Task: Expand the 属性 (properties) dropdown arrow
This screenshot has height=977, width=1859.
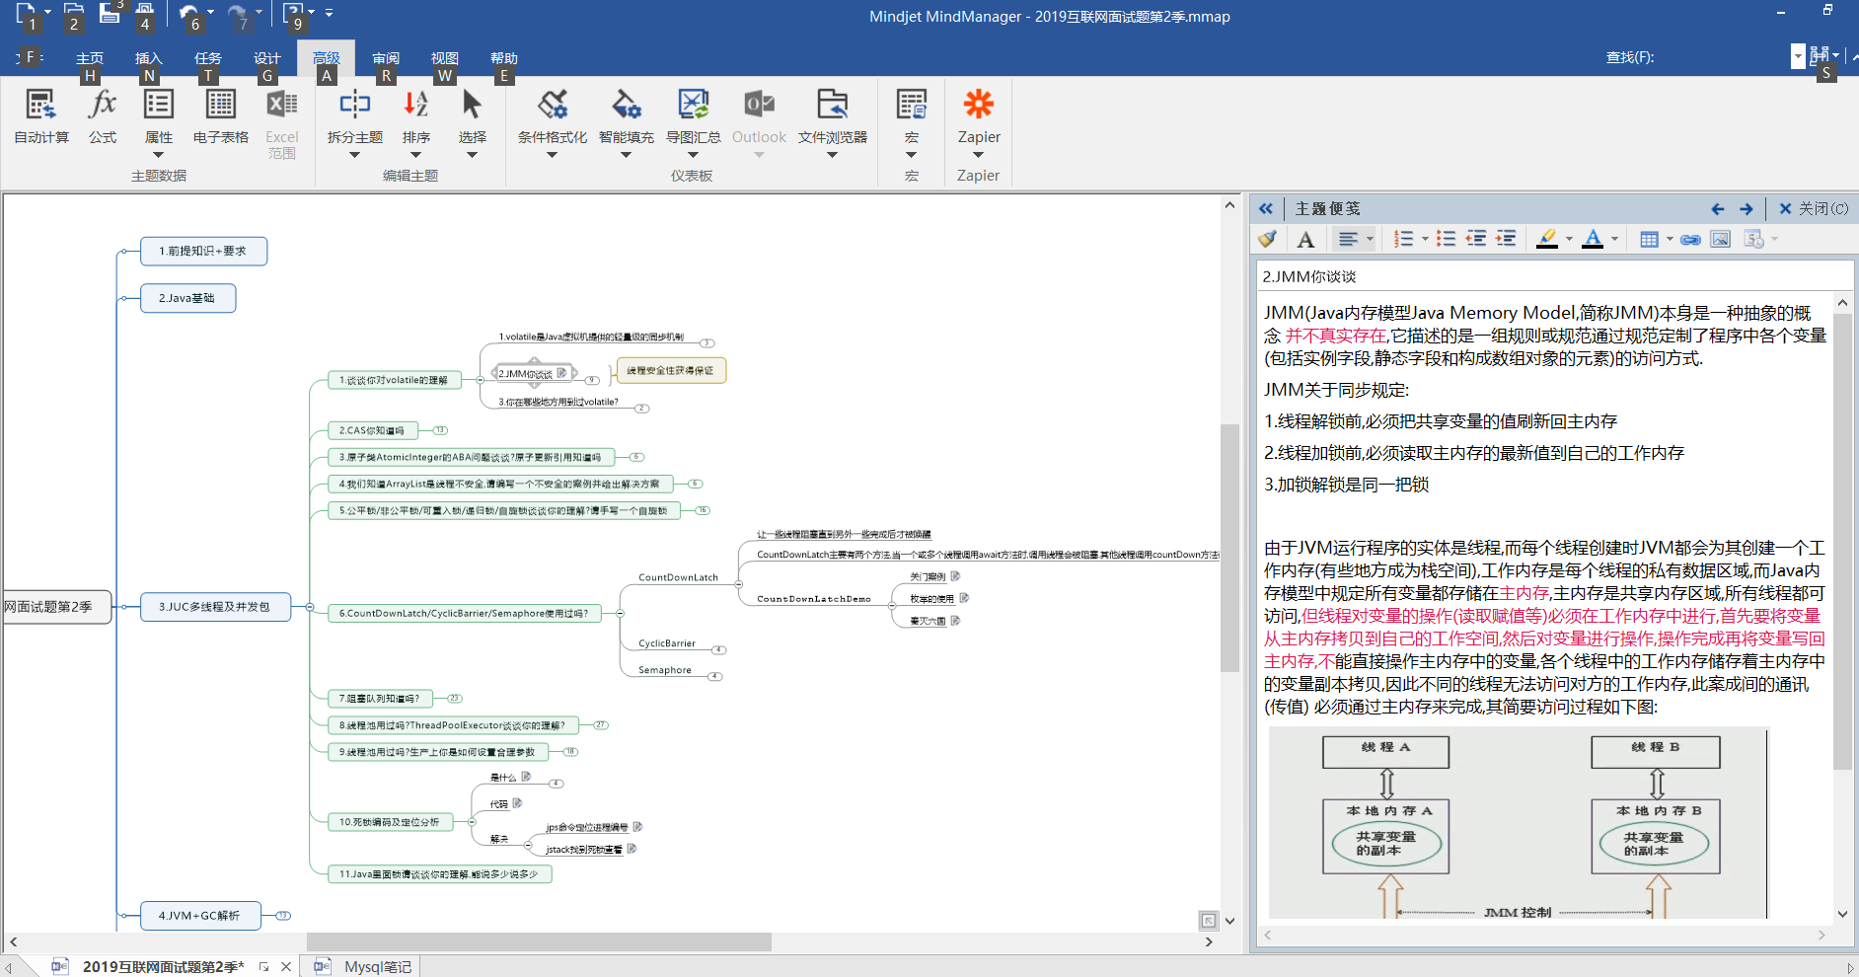Action: [x=158, y=155]
